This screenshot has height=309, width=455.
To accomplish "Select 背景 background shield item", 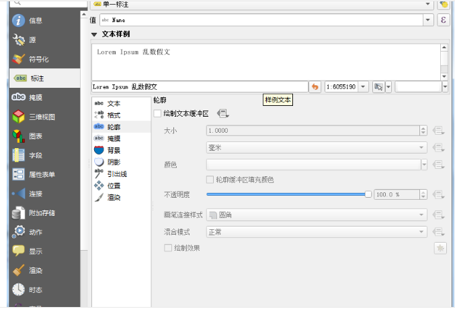I will 121,150.
